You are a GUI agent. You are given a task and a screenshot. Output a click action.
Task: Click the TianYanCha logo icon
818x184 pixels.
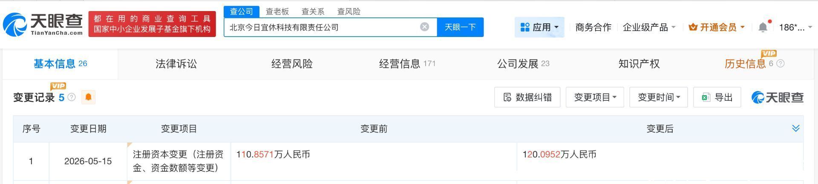15,24
